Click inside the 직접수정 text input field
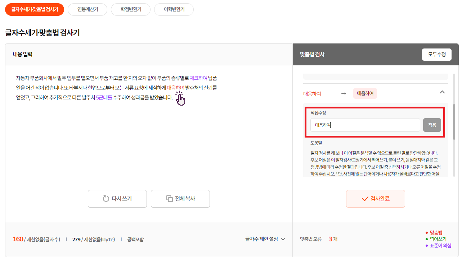 (x=365, y=125)
